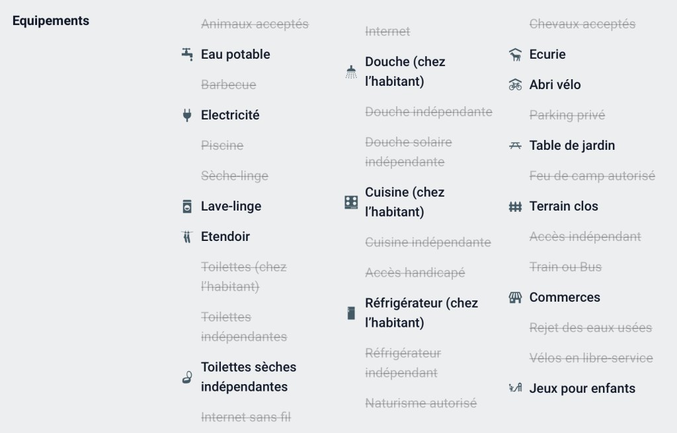Screen dimensions: 677x433
Task: Click the crossed-out Piscine label
Action: click(222, 145)
